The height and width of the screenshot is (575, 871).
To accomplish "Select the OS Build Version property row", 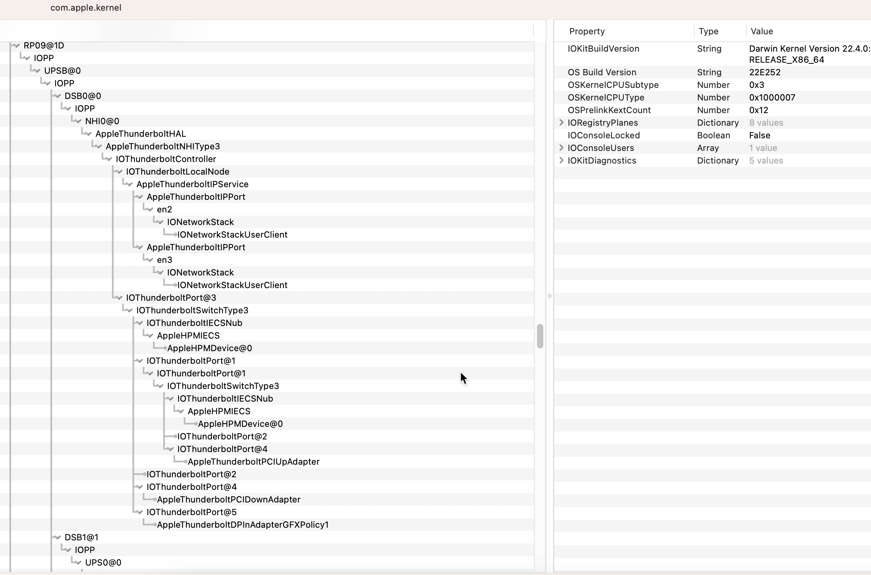I will pos(602,73).
